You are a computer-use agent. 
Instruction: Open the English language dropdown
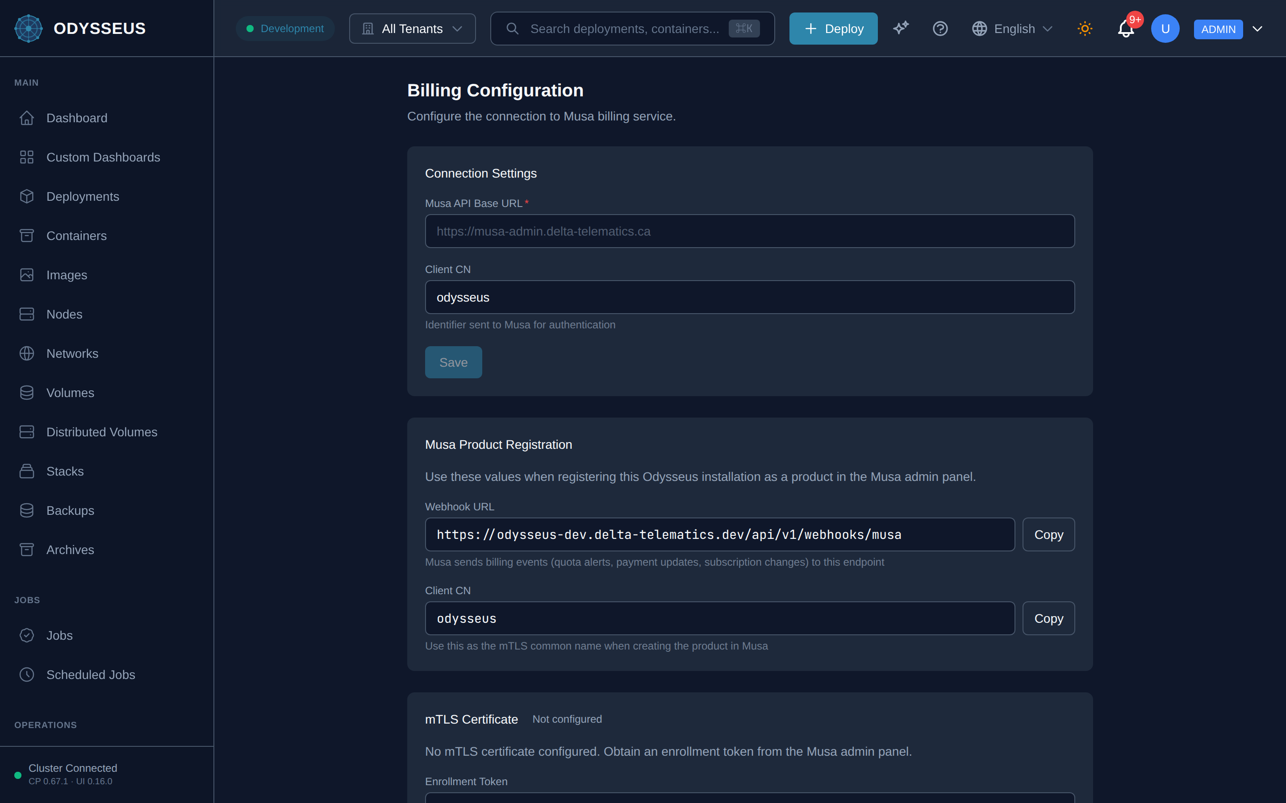coord(1012,29)
